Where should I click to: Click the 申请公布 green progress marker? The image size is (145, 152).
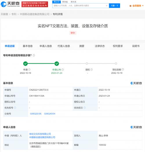click(x=57, y=64)
